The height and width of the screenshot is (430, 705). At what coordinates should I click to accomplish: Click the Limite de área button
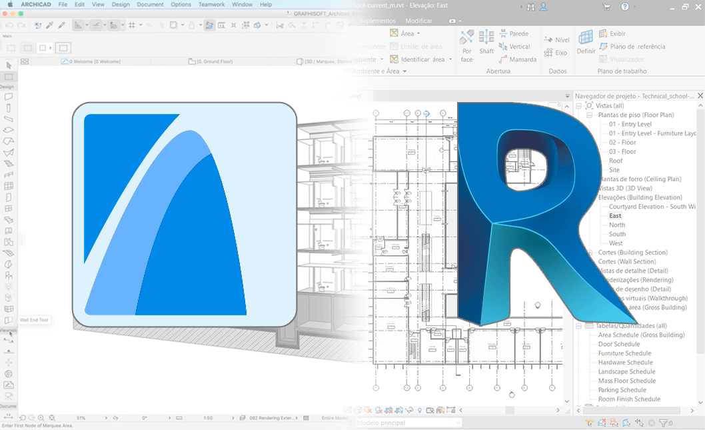416,46
